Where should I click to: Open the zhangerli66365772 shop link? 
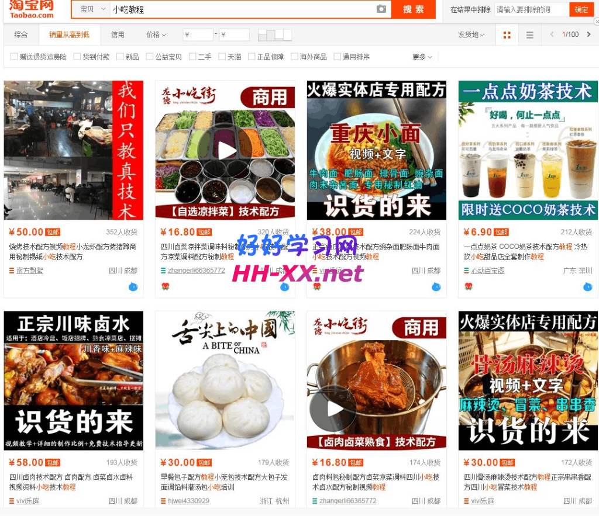196,271
